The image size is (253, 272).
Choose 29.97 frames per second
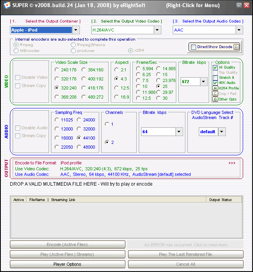[x=159, y=92]
